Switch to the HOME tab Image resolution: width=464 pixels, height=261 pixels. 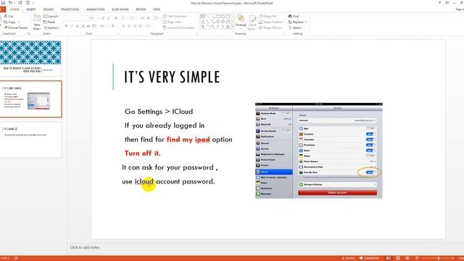coord(14,9)
